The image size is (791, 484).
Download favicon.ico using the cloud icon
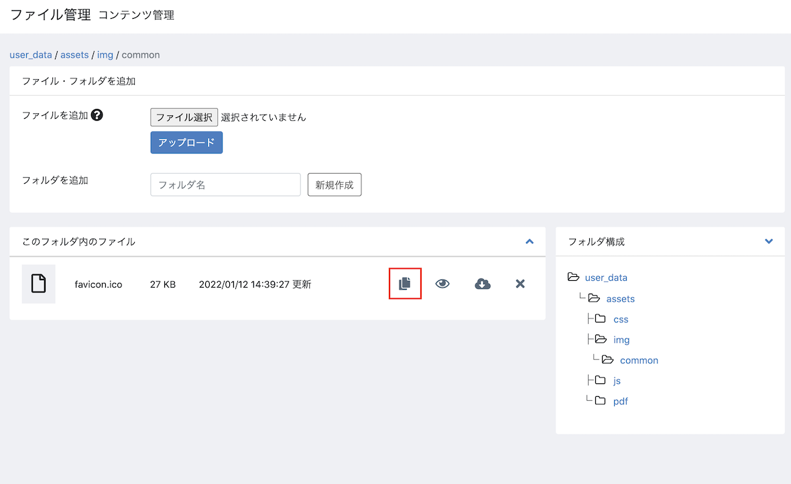[x=483, y=284]
